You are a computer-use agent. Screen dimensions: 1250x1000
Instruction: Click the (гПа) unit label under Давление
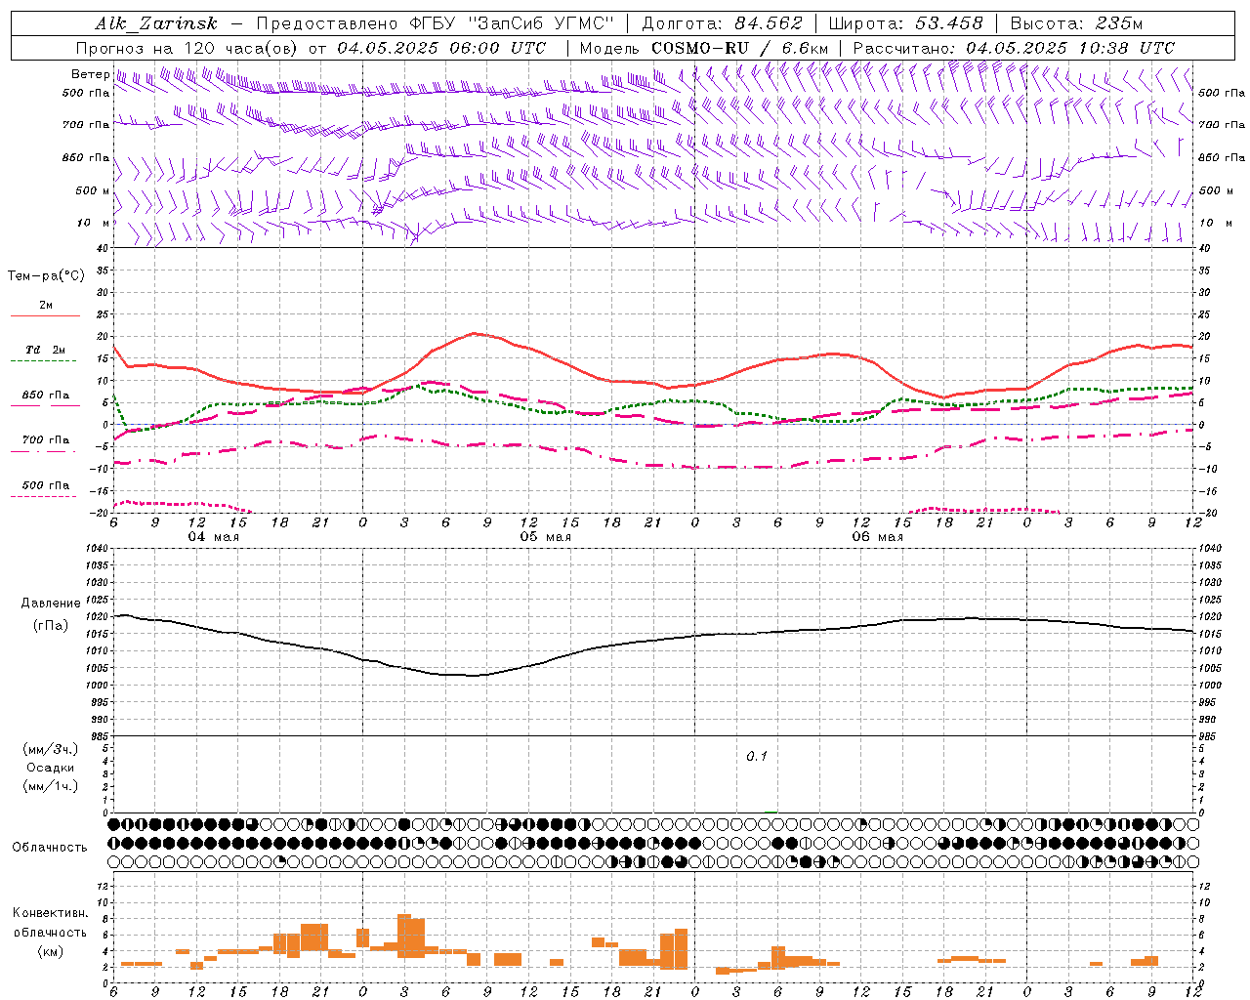51,626
